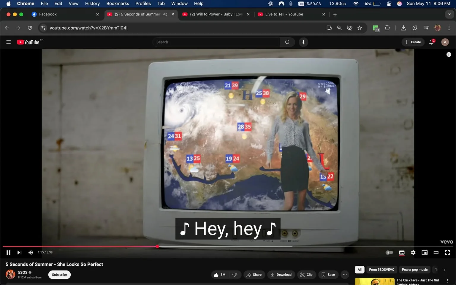The image size is (456, 285).
Task: Open YouTube guide hamburger menu
Action: pos(9,42)
